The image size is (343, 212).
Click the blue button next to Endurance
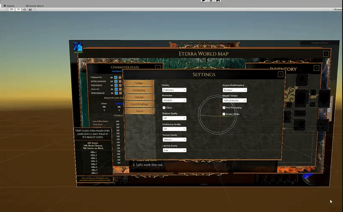(116, 93)
